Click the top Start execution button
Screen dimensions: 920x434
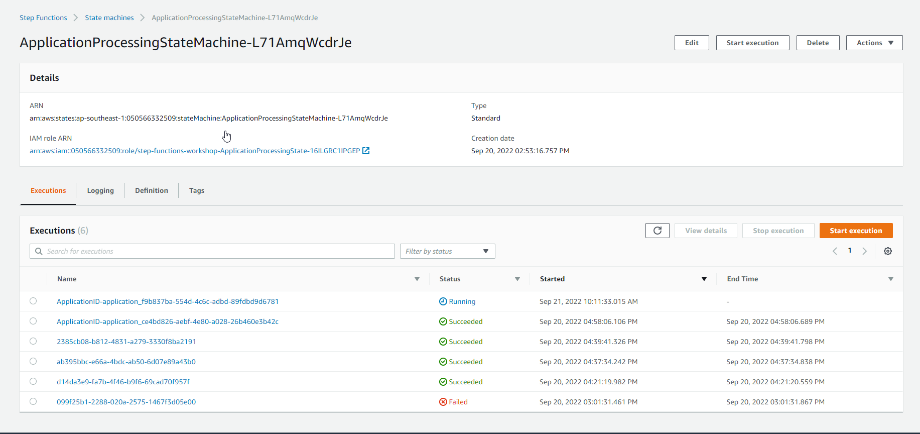point(752,43)
